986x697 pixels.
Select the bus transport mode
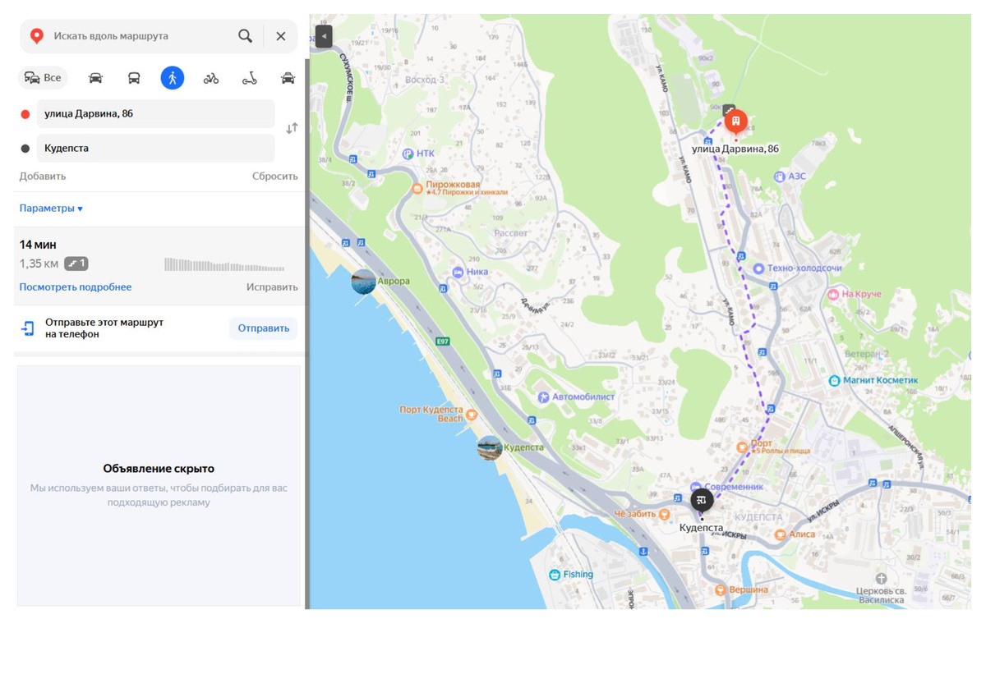pos(134,78)
